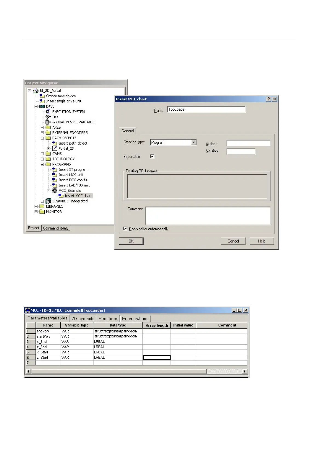
Task: Collapse the D435 device node
Action: coord(36,106)
